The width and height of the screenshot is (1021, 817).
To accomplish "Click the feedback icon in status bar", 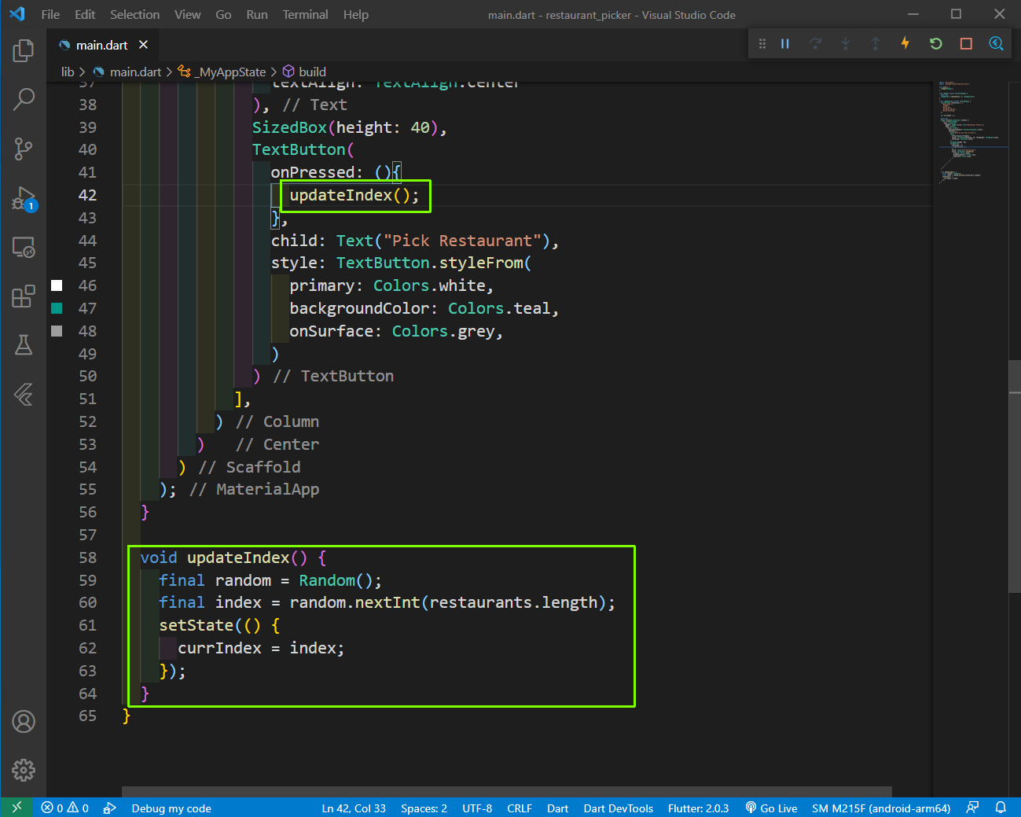I will tap(973, 808).
